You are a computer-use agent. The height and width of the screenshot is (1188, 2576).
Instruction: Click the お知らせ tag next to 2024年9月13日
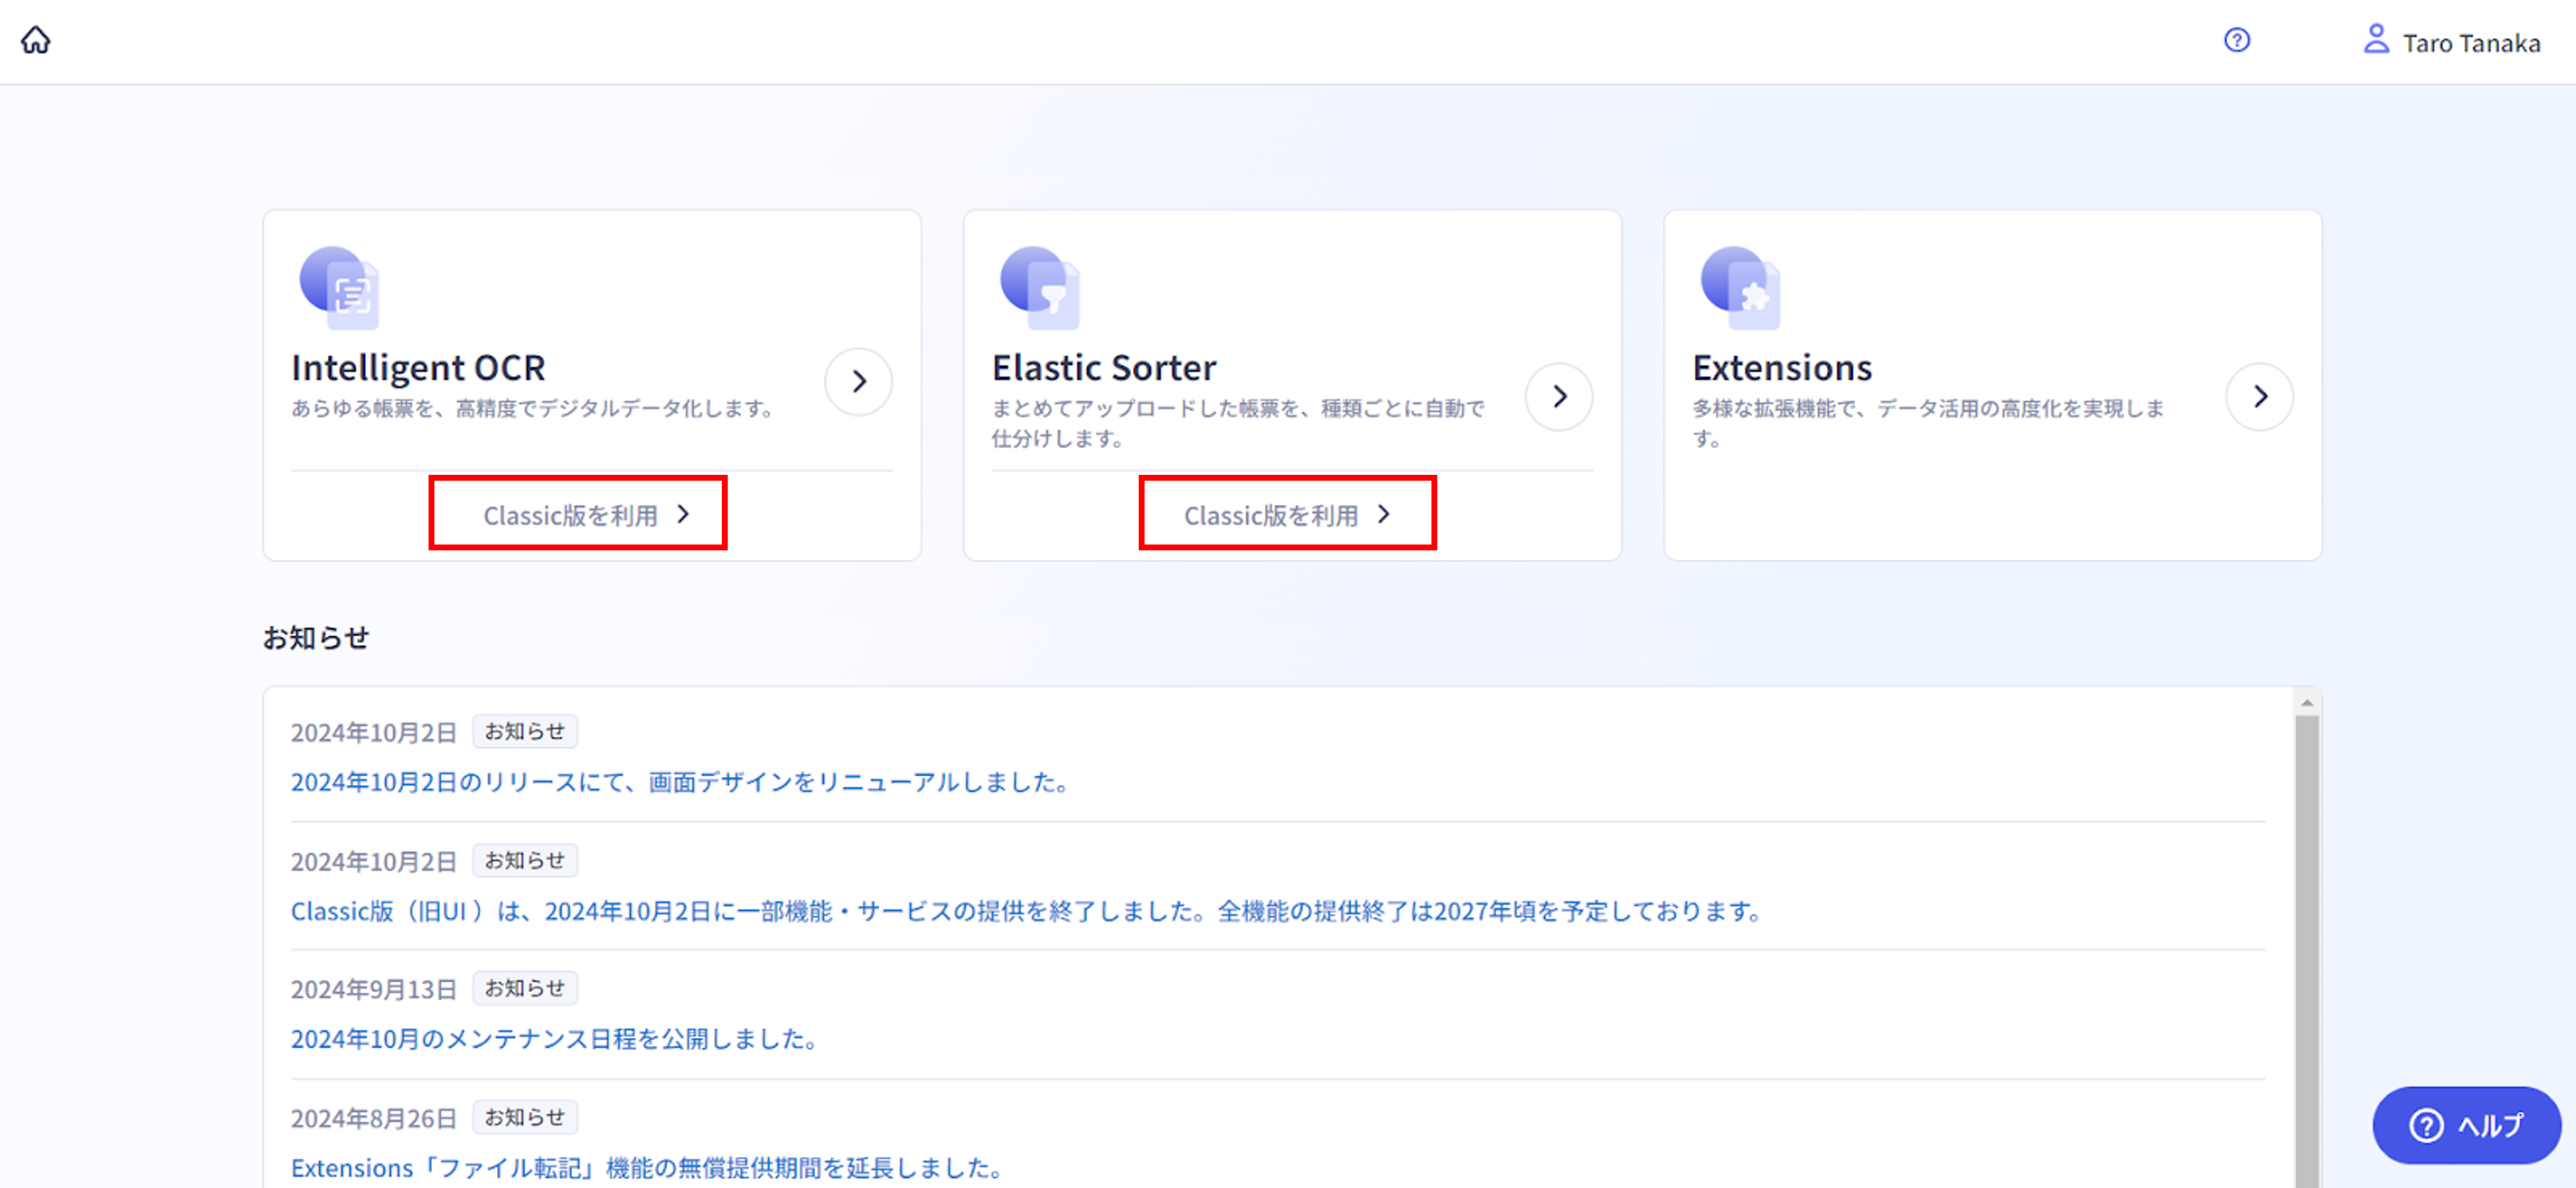(x=525, y=988)
